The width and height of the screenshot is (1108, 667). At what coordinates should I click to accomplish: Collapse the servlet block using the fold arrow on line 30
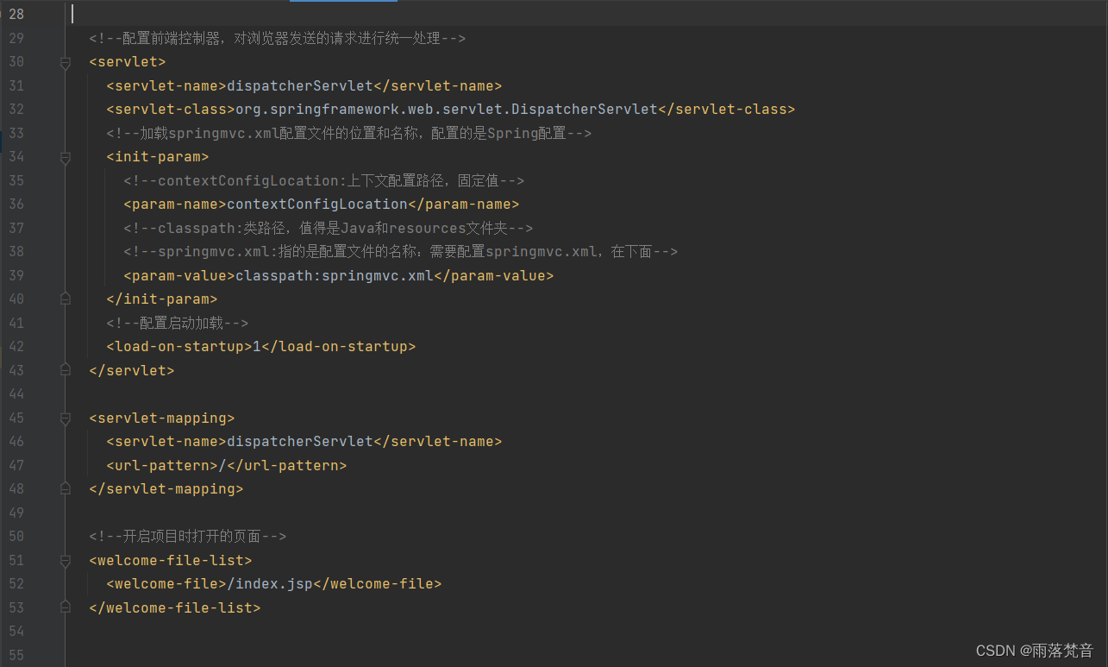tap(65, 61)
